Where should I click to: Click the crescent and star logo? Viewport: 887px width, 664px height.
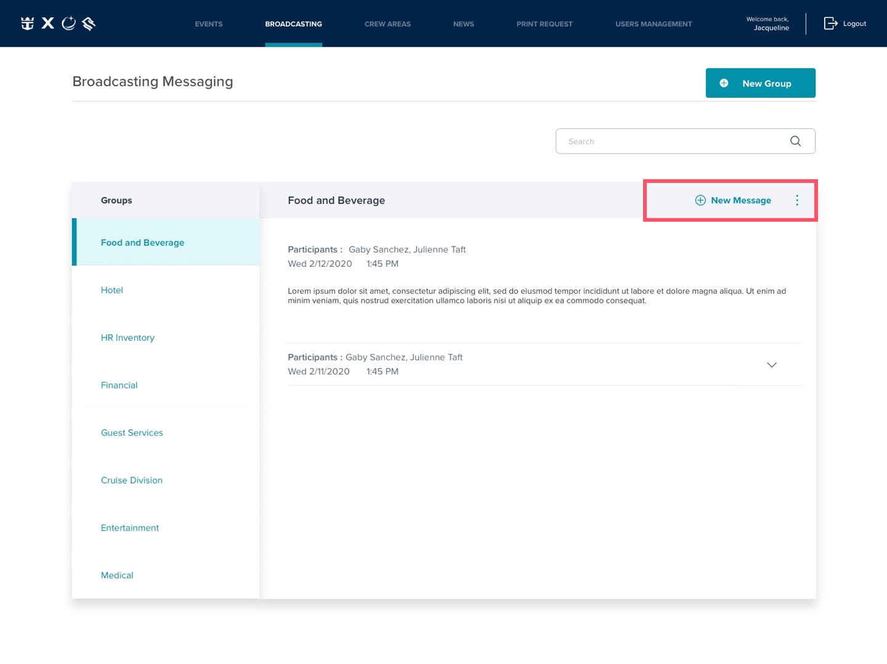(x=69, y=23)
